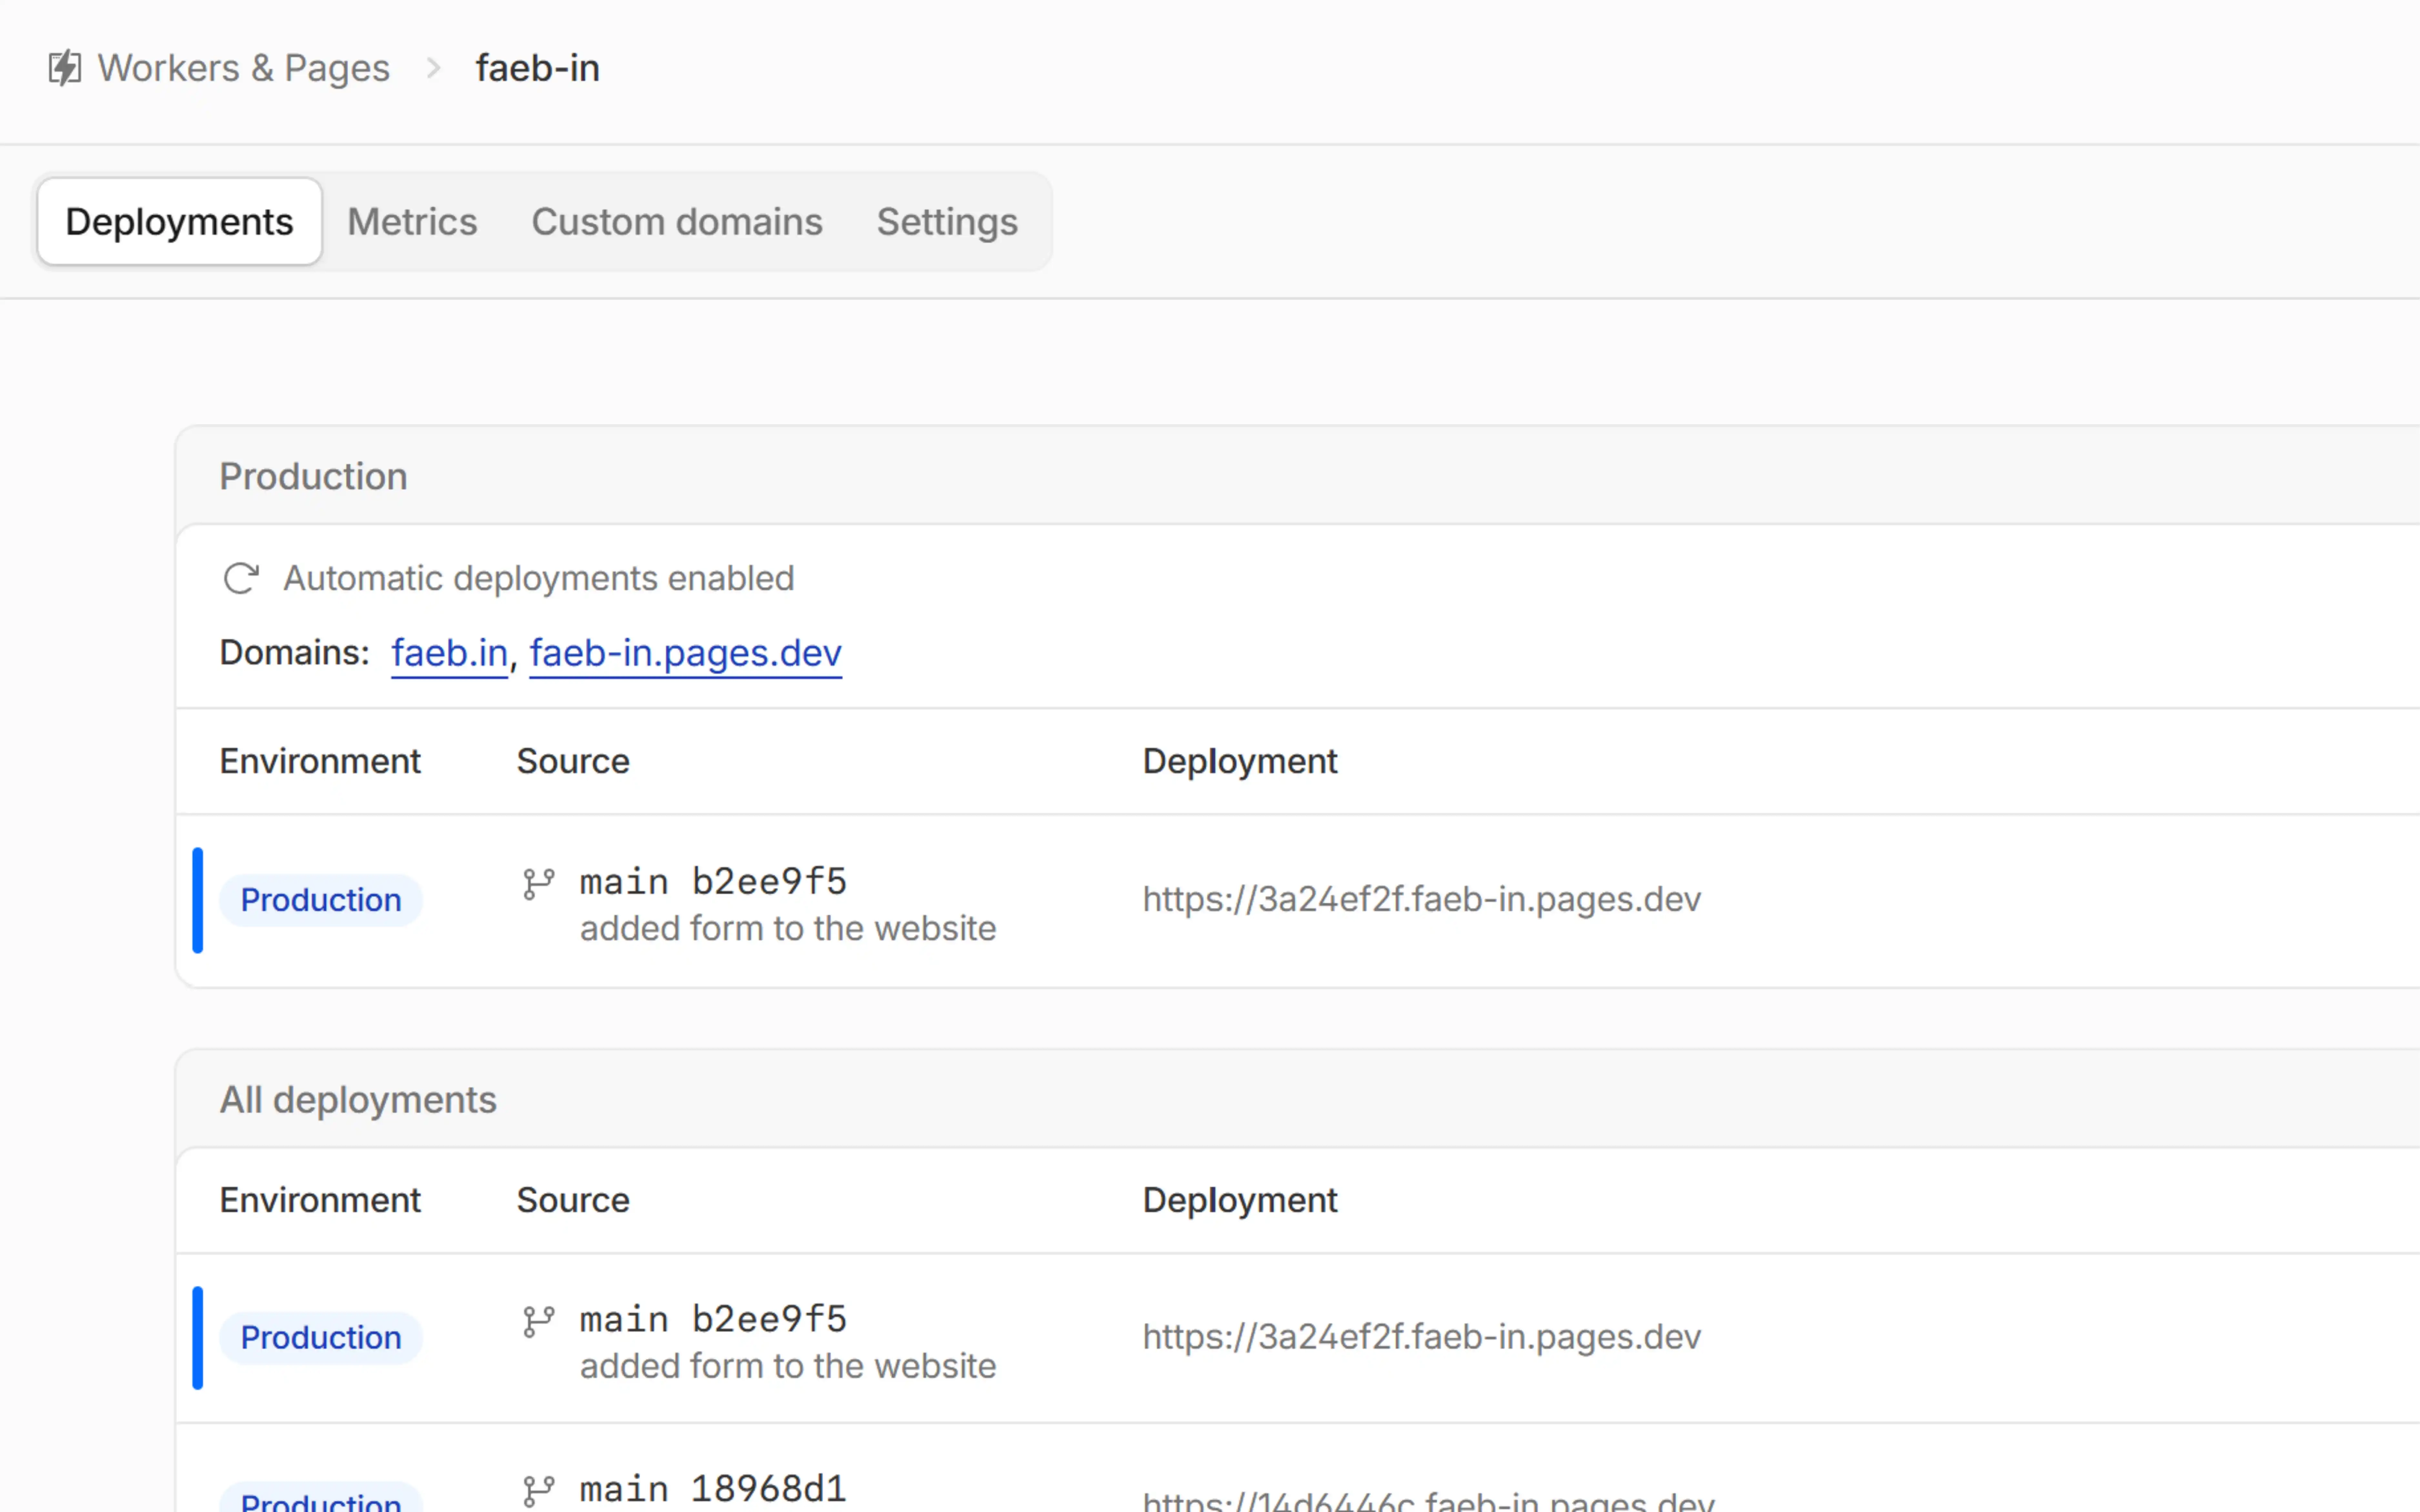The image size is (2420, 1512).
Task: Click branch icon in first All deployments row
Action: pyautogui.click(x=539, y=1322)
